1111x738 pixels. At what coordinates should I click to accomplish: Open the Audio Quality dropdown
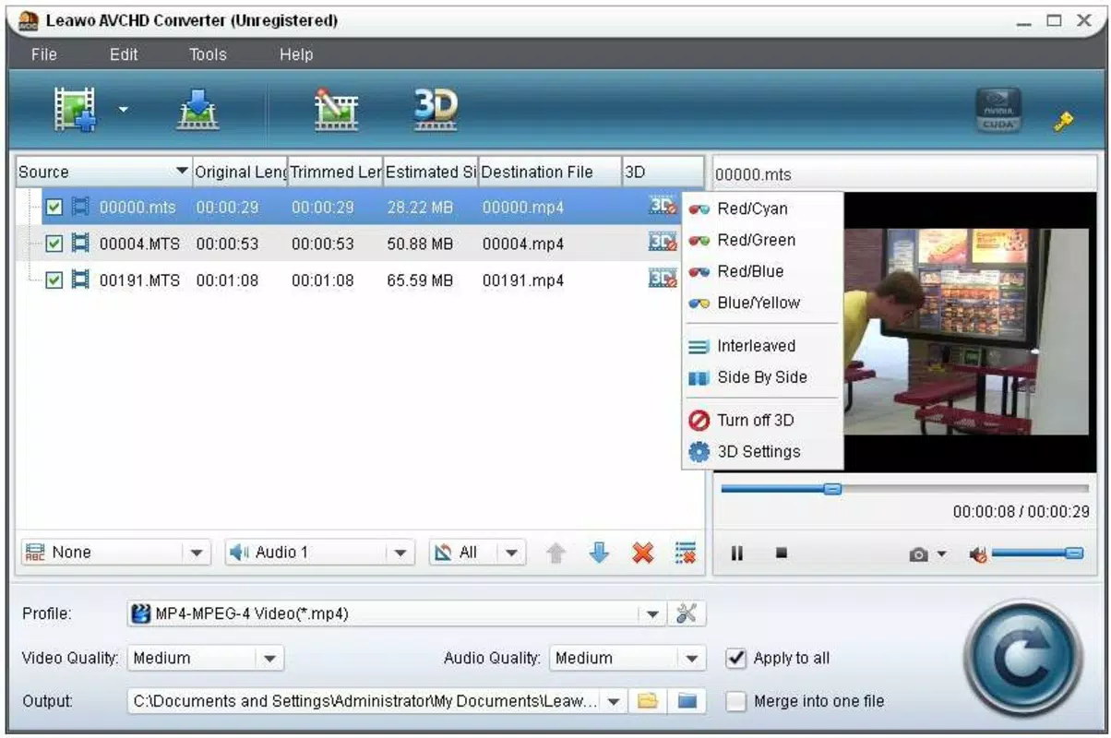point(627,658)
